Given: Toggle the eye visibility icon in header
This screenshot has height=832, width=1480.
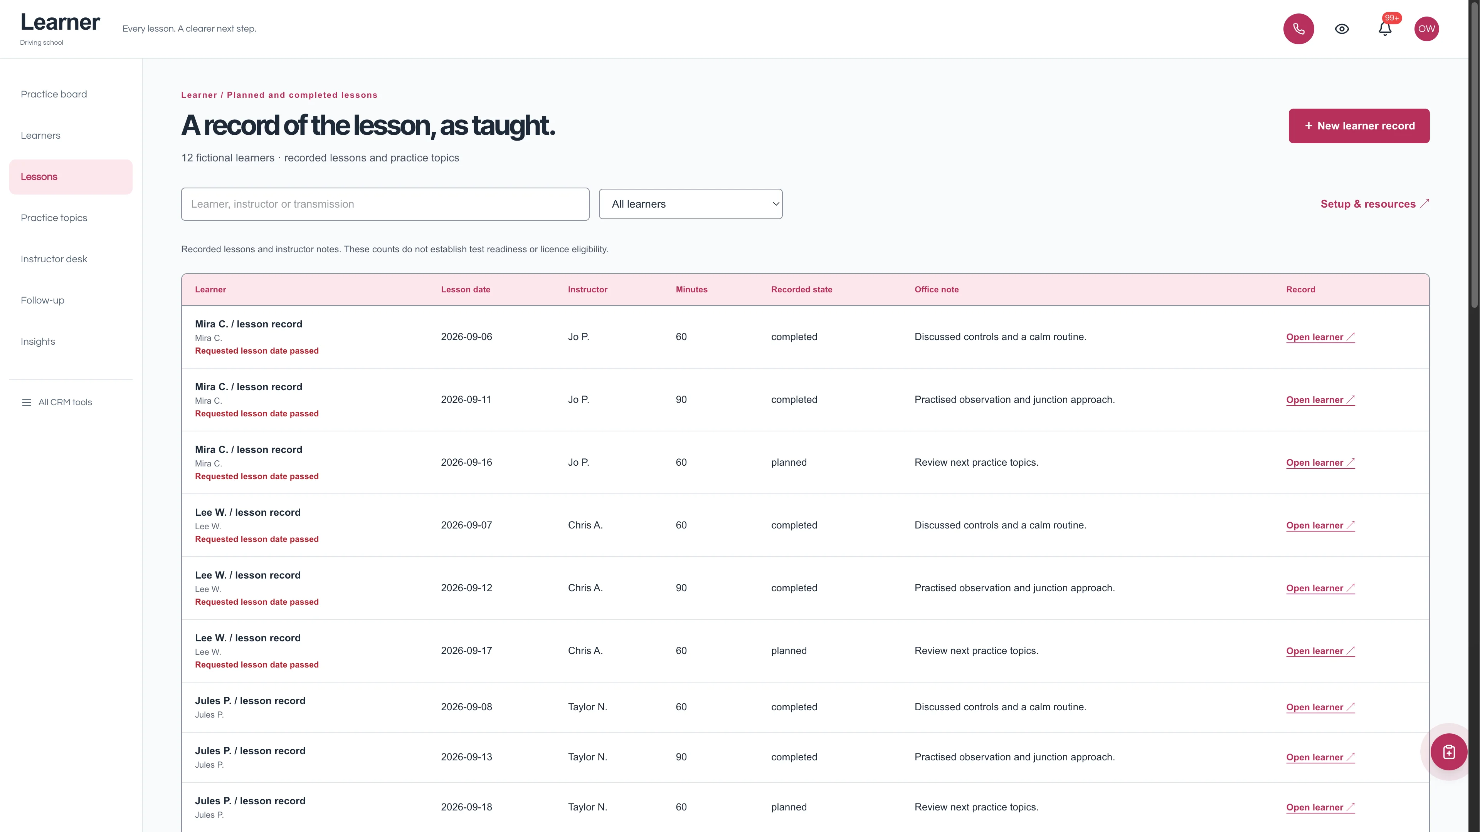Looking at the screenshot, I should point(1342,29).
